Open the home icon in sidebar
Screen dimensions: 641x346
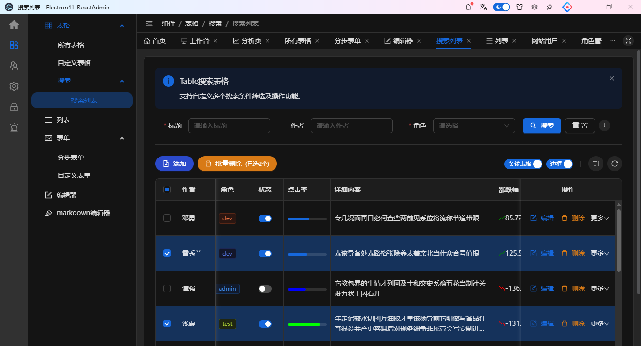coord(14,24)
